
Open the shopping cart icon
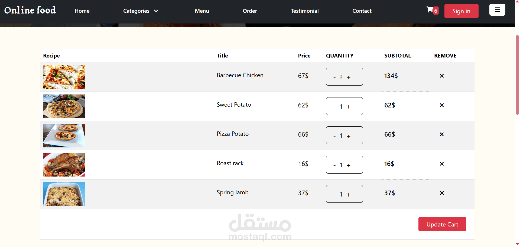coord(430,10)
